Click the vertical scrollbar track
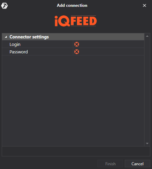Image resolution: width=152 pixels, height=169 pixels. [x=147, y=90]
